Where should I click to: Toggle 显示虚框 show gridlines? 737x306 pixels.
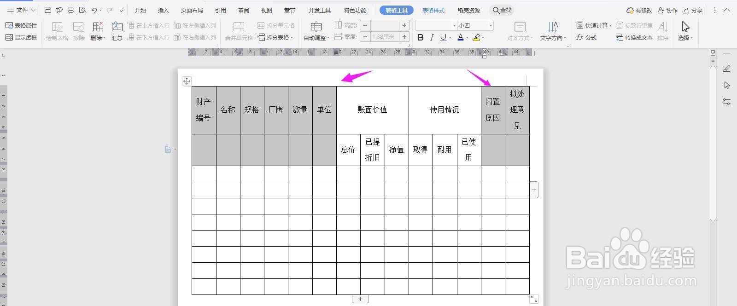(x=21, y=37)
